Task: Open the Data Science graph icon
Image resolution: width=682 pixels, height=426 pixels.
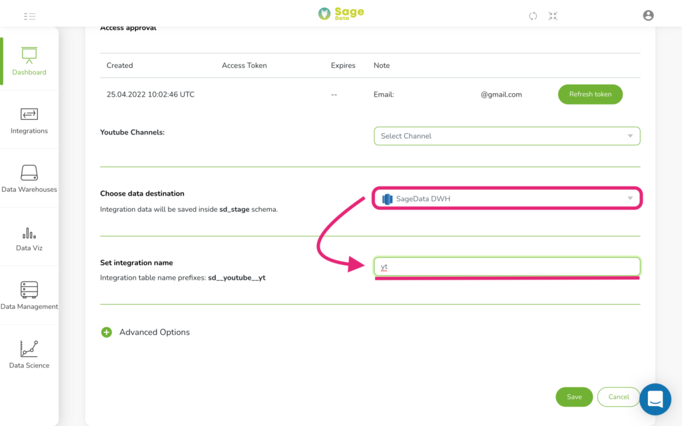Action: 29,349
